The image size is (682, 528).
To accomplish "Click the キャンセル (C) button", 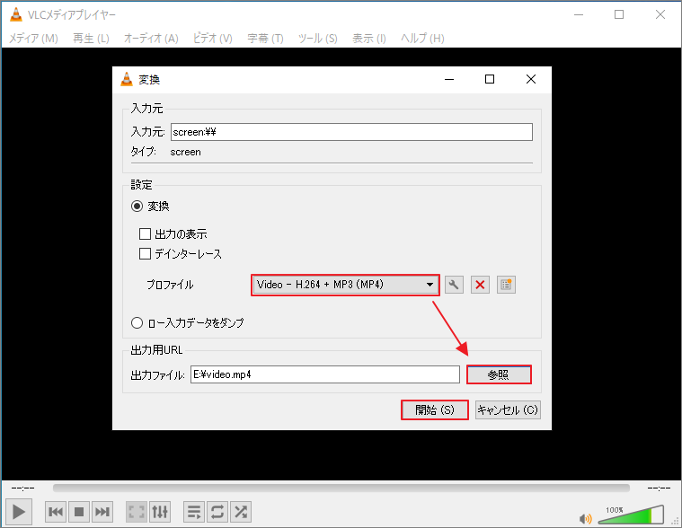I will click(508, 409).
